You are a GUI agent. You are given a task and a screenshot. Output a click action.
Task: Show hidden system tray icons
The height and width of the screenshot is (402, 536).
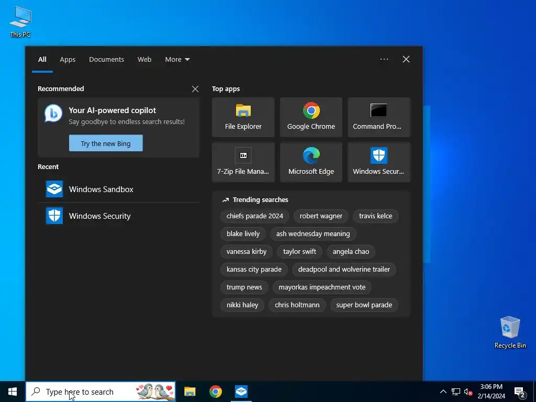click(x=443, y=392)
